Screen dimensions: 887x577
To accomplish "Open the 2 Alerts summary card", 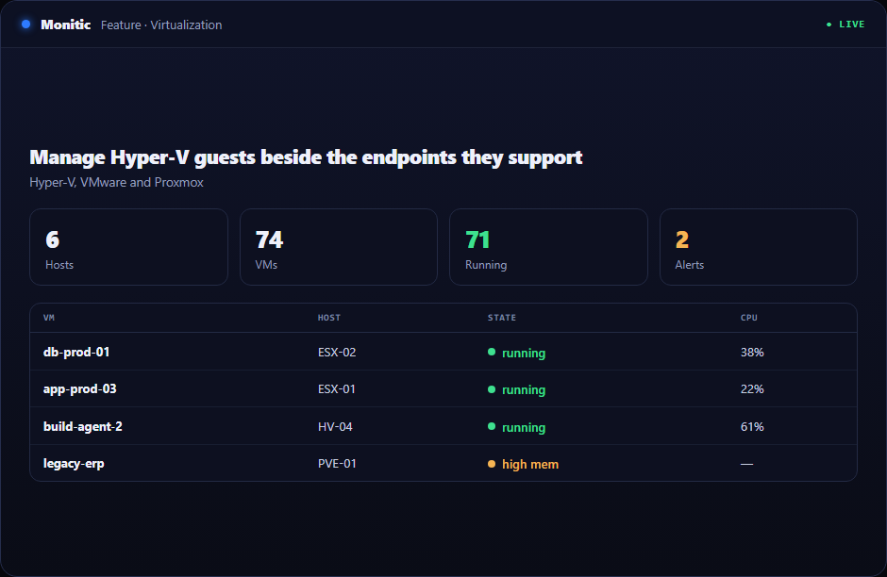I will point(759,247).
